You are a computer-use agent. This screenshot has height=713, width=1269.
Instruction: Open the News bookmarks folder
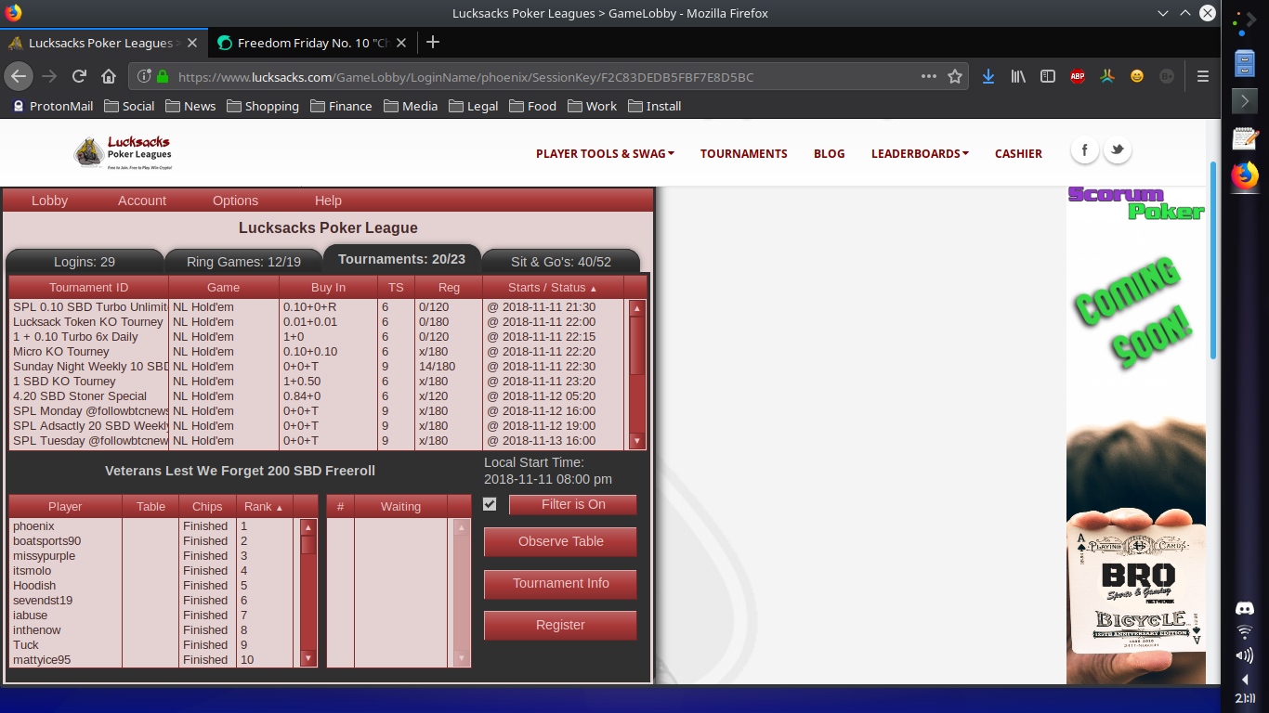190,106
